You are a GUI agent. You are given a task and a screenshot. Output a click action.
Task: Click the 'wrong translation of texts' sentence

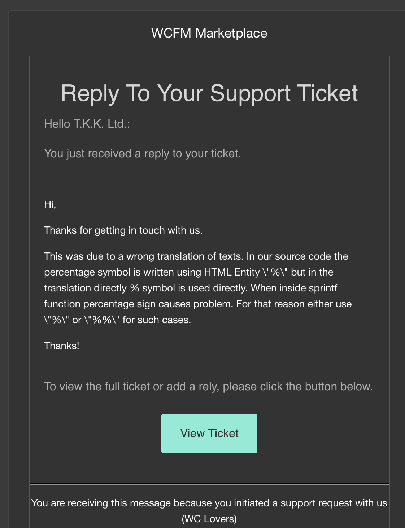point(144,256)
